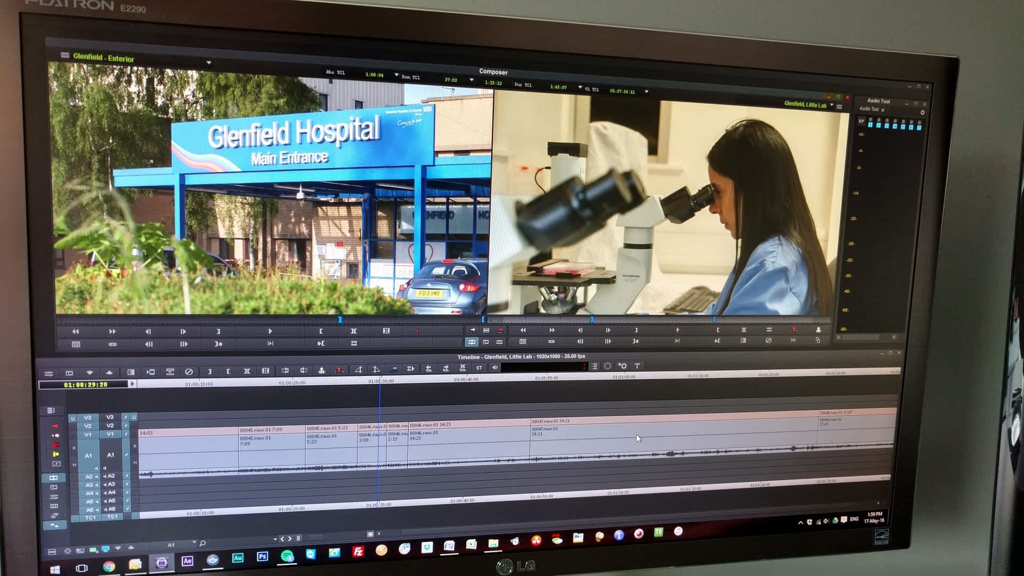Click the Extract icon in record monitor

818,330
